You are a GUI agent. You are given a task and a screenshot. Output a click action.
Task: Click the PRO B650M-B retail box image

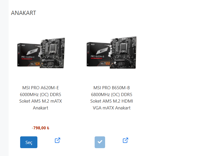(98, 54)
